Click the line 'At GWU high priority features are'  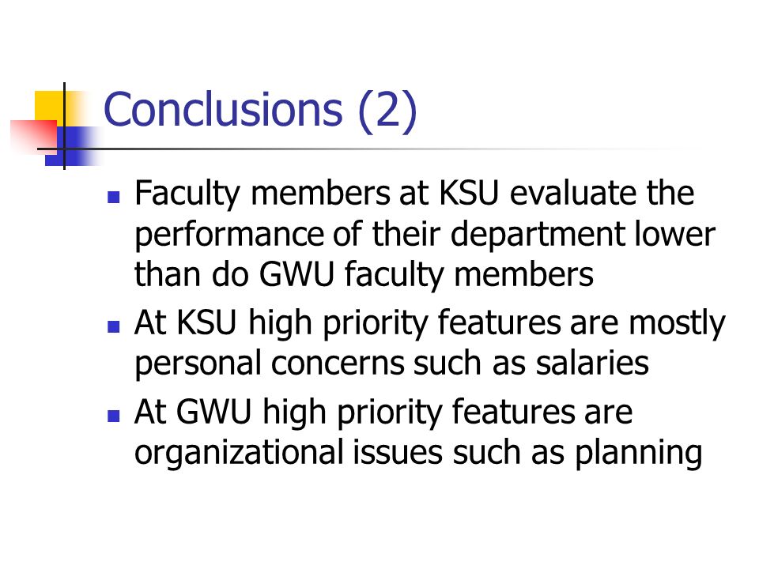pyautogui.click(x=383, y=413)
